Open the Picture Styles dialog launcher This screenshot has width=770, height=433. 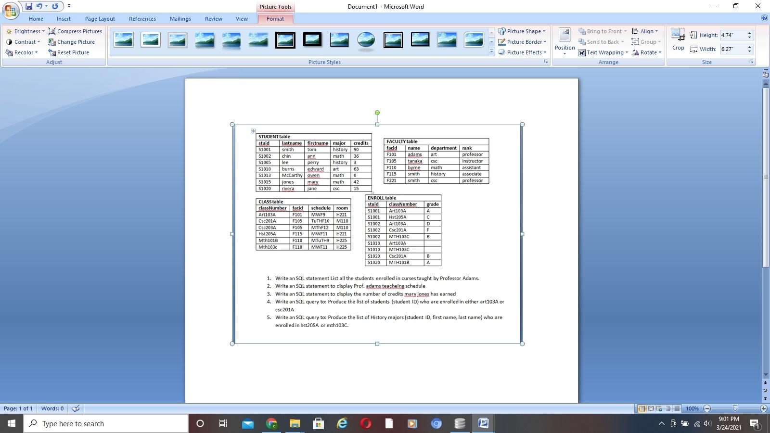click(x=546, y=62)
